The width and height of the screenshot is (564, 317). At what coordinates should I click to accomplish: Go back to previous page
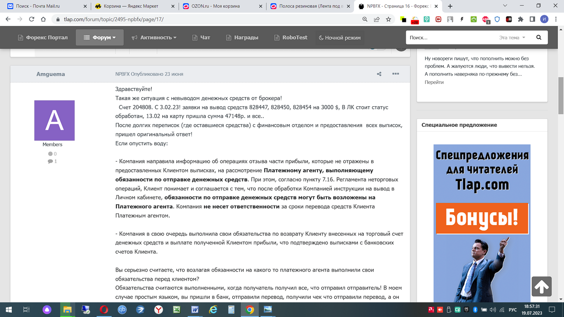(7, 19)
